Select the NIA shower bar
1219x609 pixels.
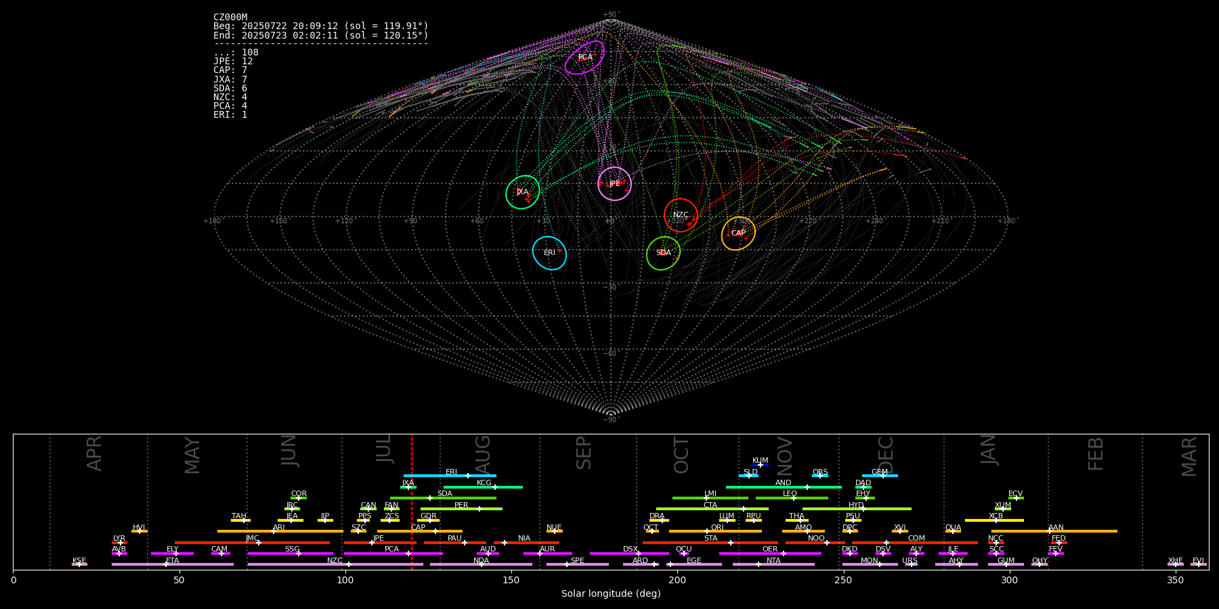pyautogui.click(x=526, y=543)
